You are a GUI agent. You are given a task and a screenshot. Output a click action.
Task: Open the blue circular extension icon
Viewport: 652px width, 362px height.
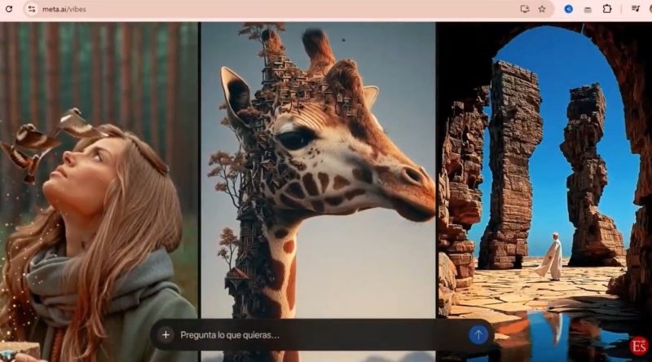coord(569,9)
